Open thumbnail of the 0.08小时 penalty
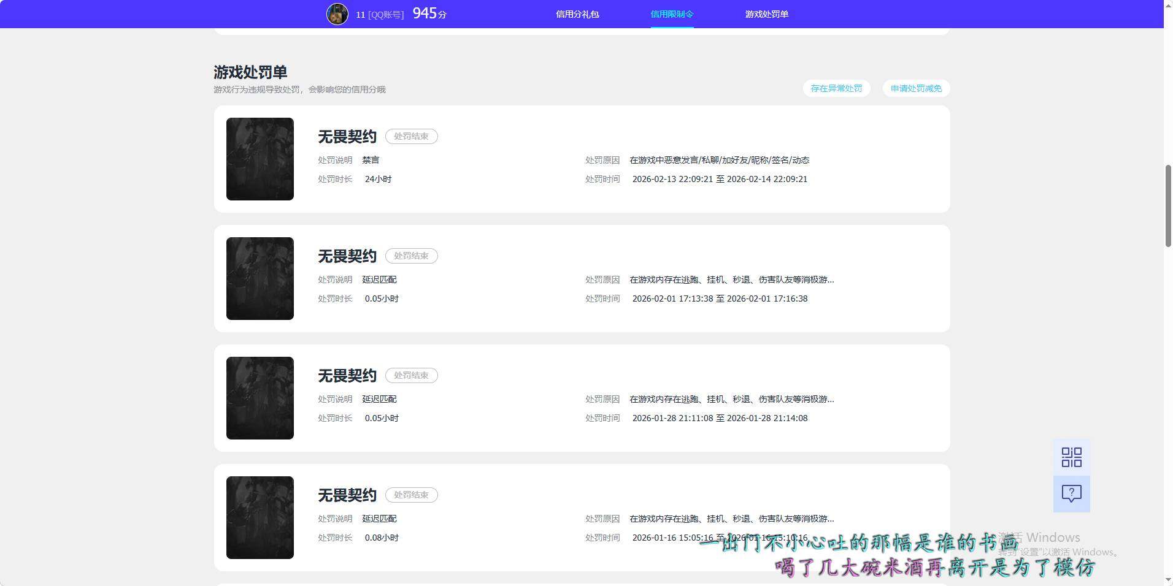Viewport: 1173px width, 586px height. [260, 517]
